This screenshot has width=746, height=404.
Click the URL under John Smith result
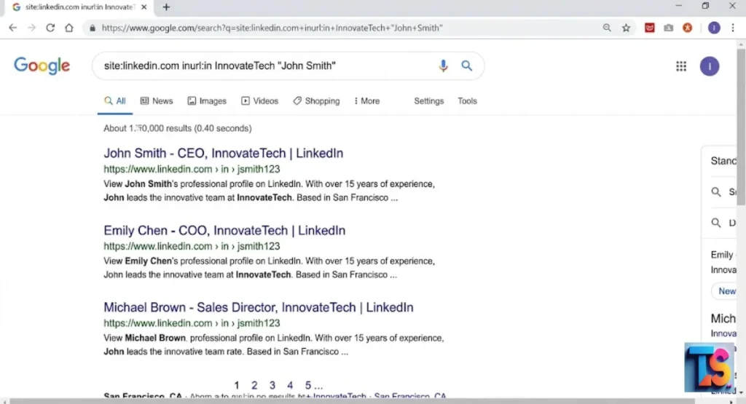tap(192, 169)
